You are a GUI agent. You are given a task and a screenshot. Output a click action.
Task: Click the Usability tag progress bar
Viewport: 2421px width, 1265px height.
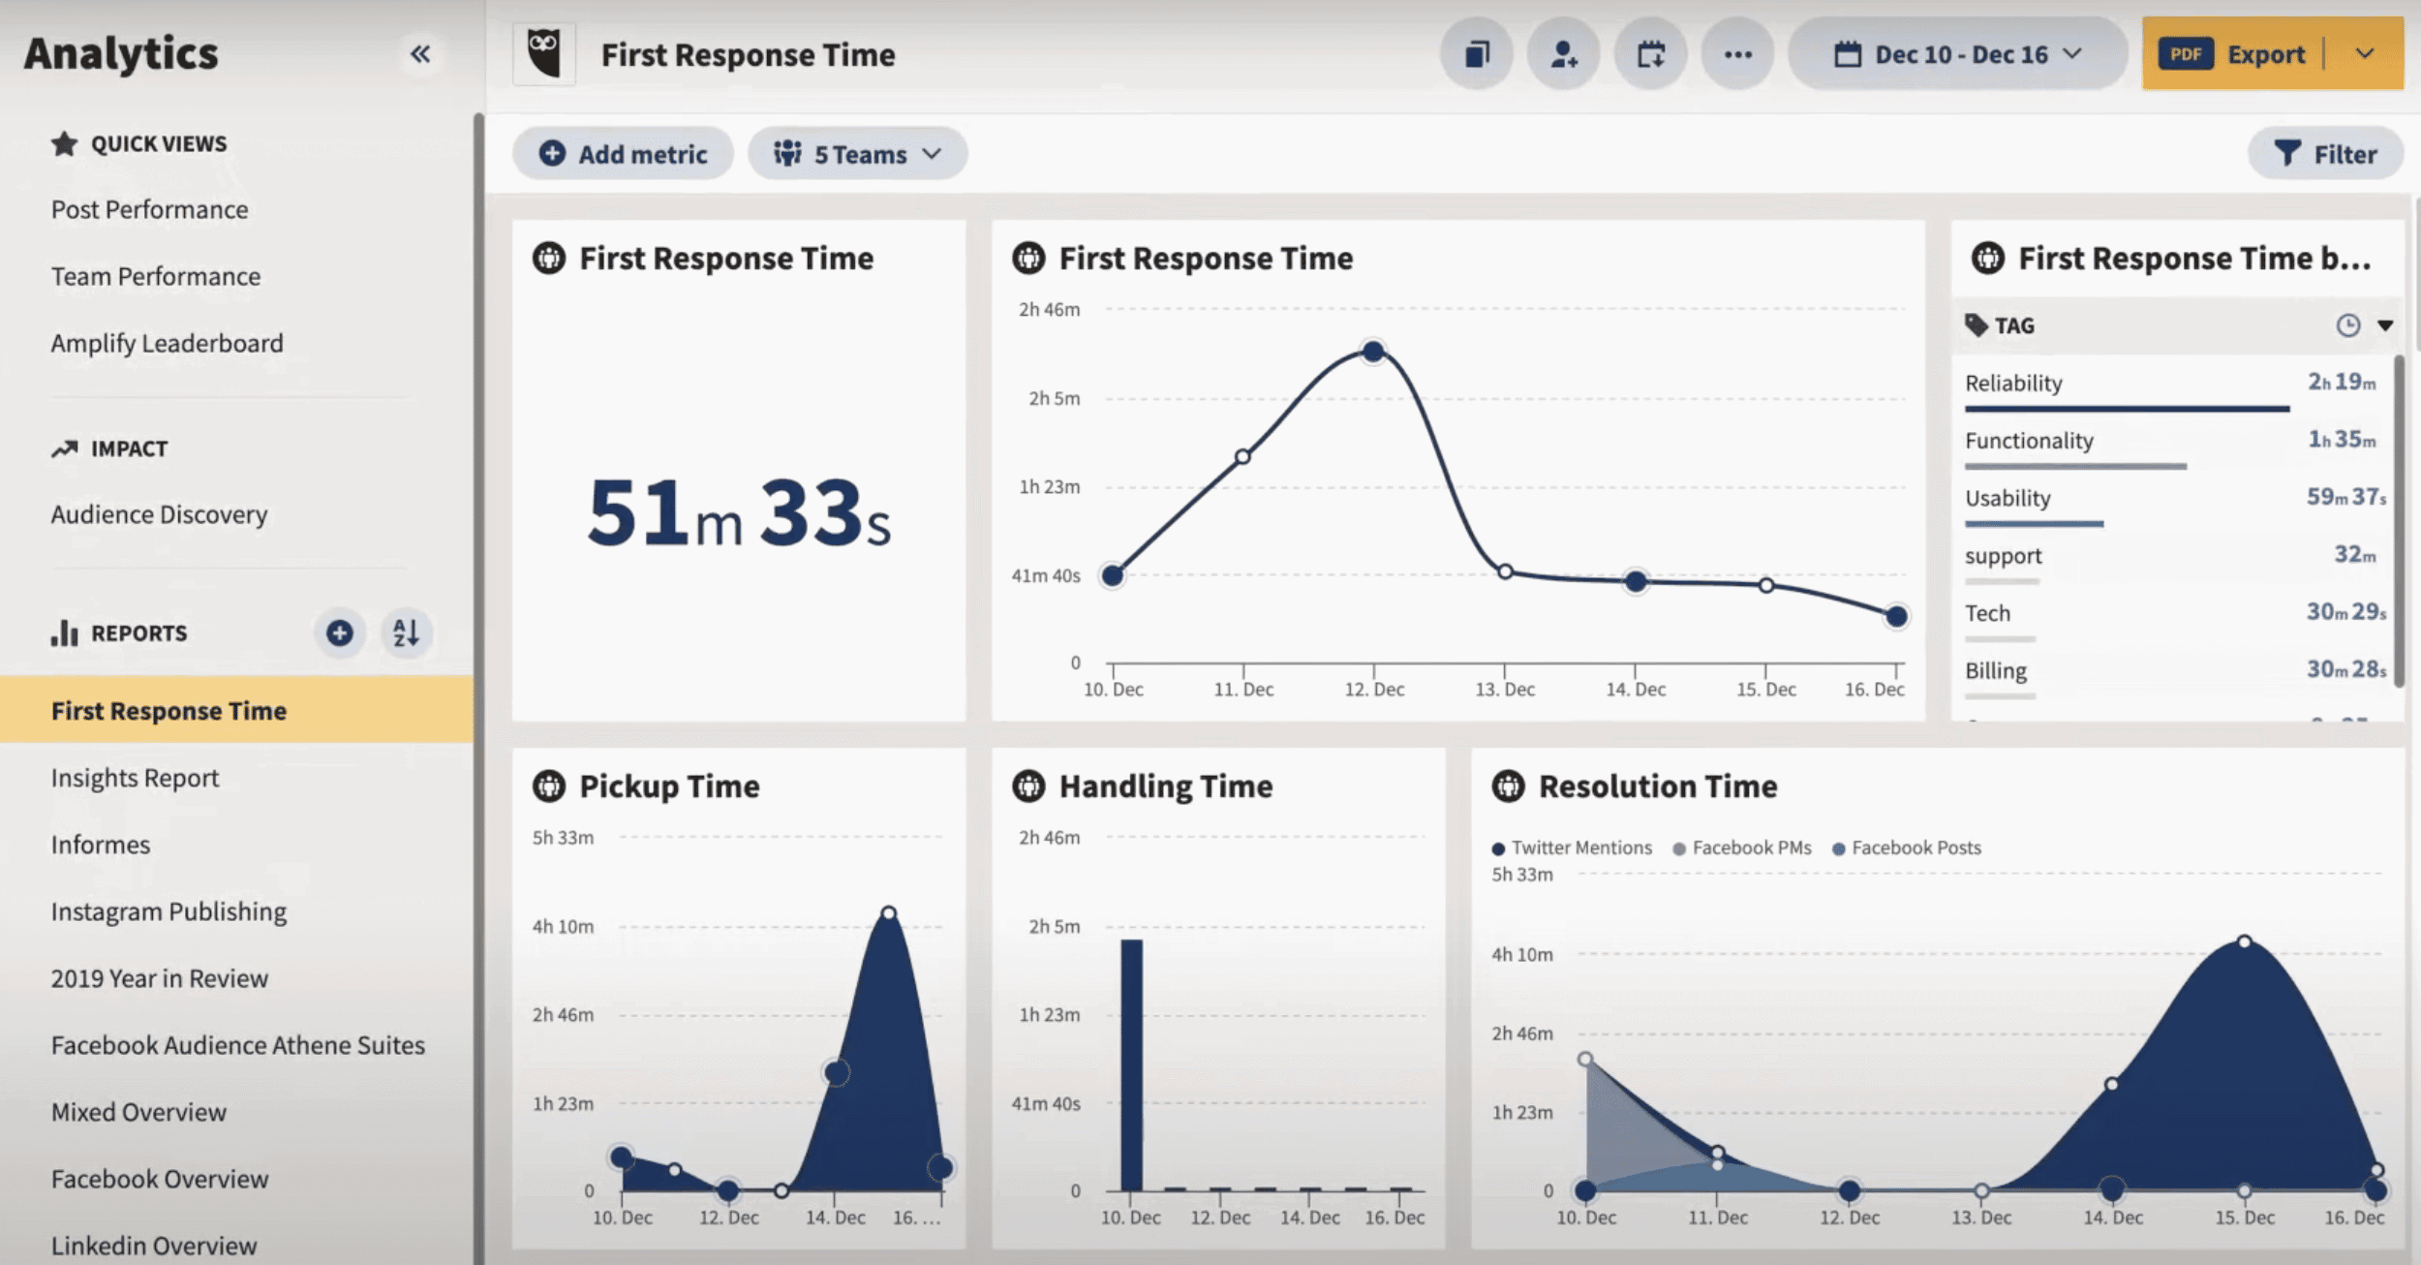(2035, 523)
